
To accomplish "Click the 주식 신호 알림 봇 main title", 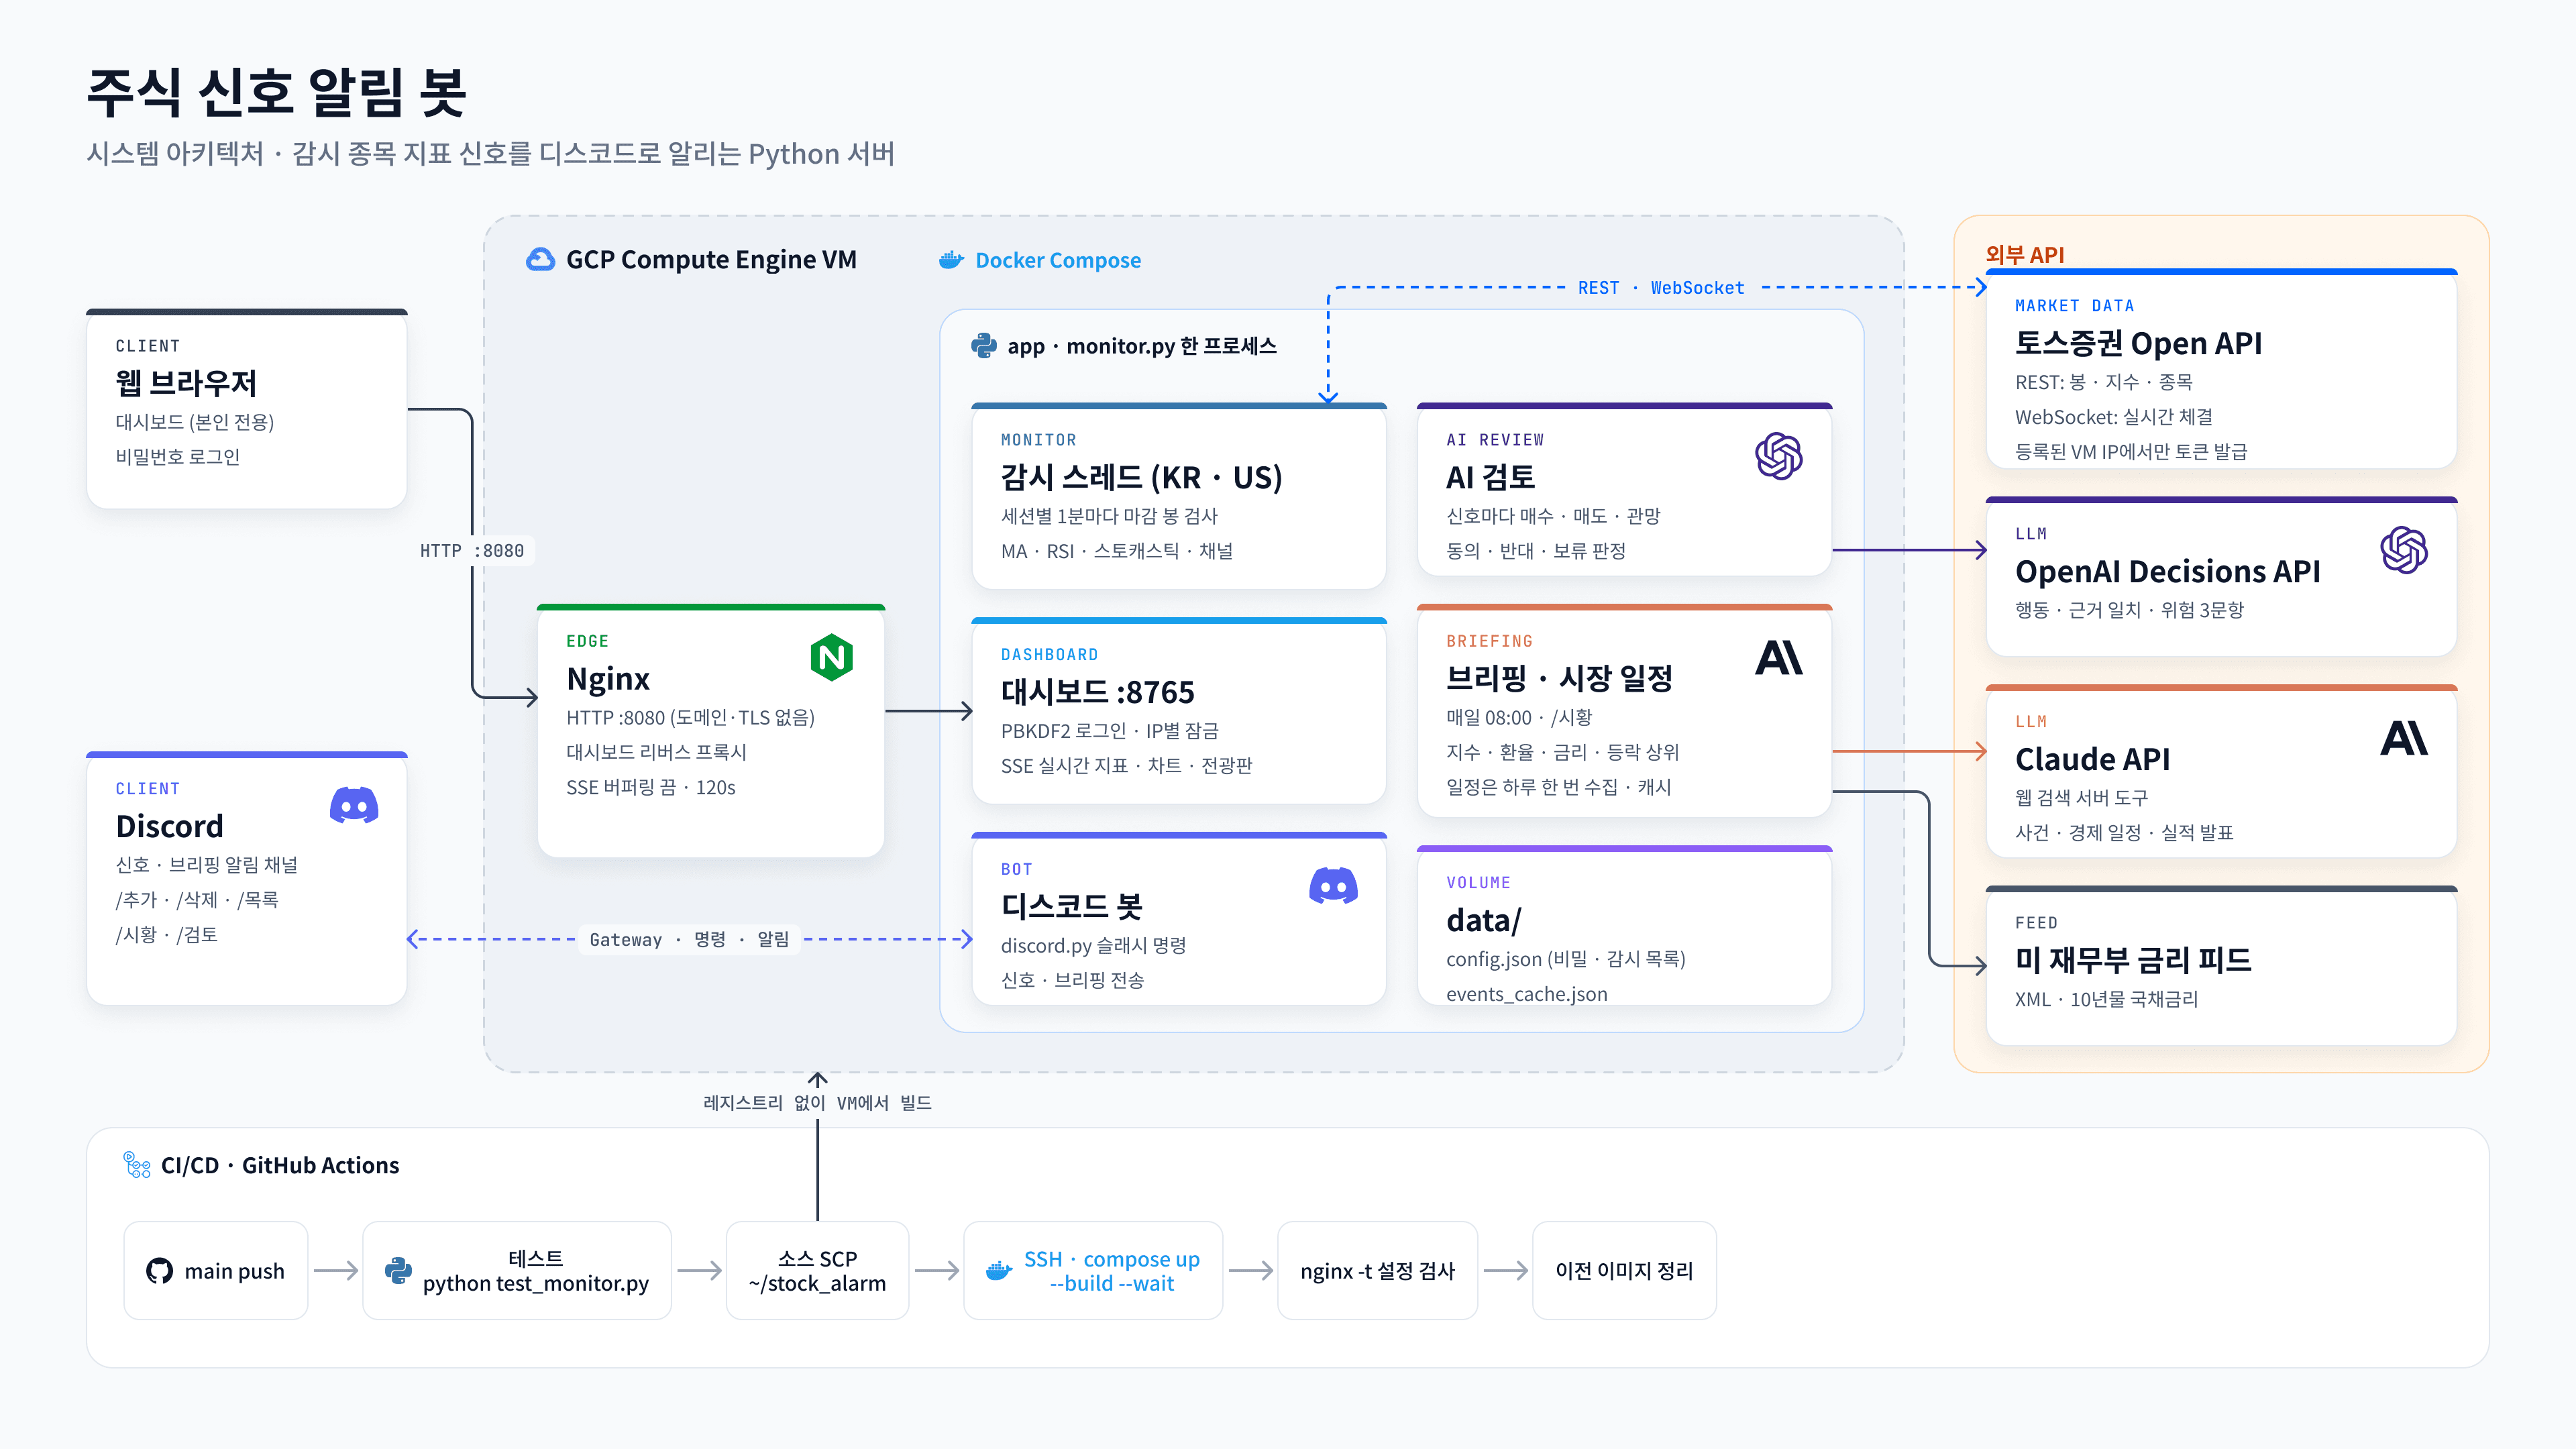I will (x=277, y=93).
